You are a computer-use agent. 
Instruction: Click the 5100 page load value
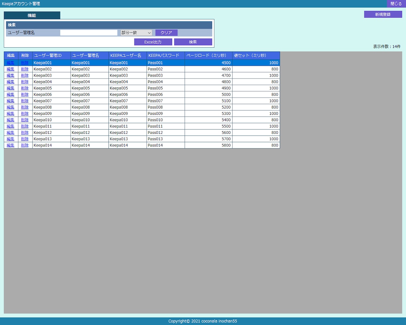click(209, 101)
